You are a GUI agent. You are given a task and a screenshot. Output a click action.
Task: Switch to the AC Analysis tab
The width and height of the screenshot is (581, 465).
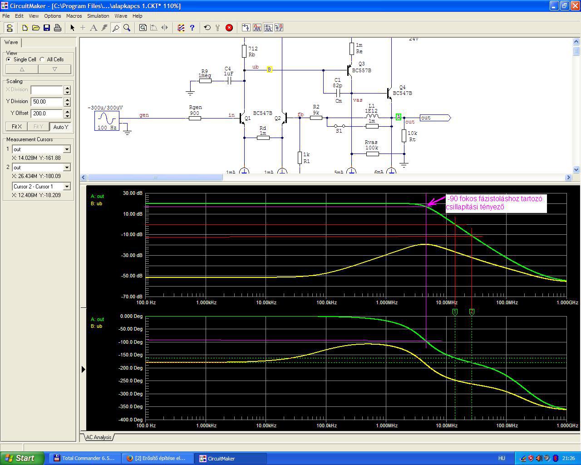coord(98,437)
